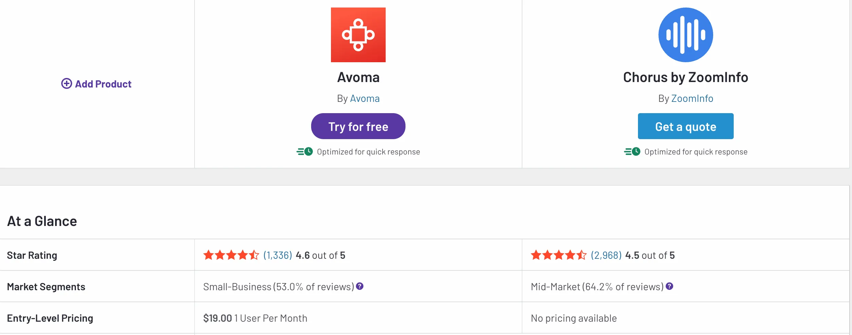The width and height of the screenshot is (852, 335).
Task: Click Avoma's star rating icons
Action: click(231, 255)
